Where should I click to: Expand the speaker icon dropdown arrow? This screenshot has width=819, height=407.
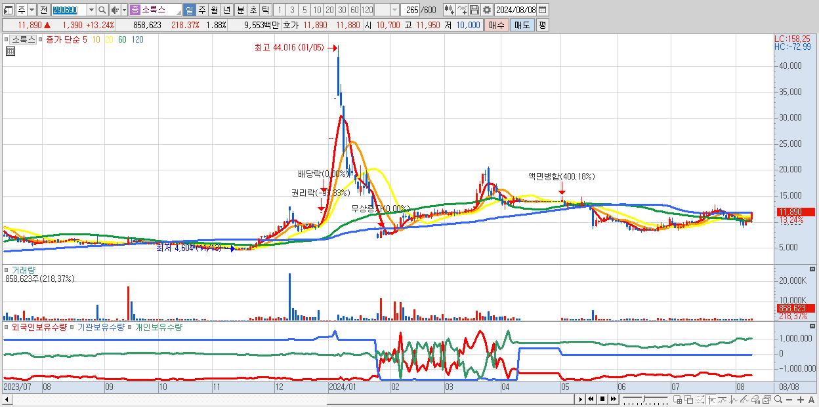tap(124, 10)
